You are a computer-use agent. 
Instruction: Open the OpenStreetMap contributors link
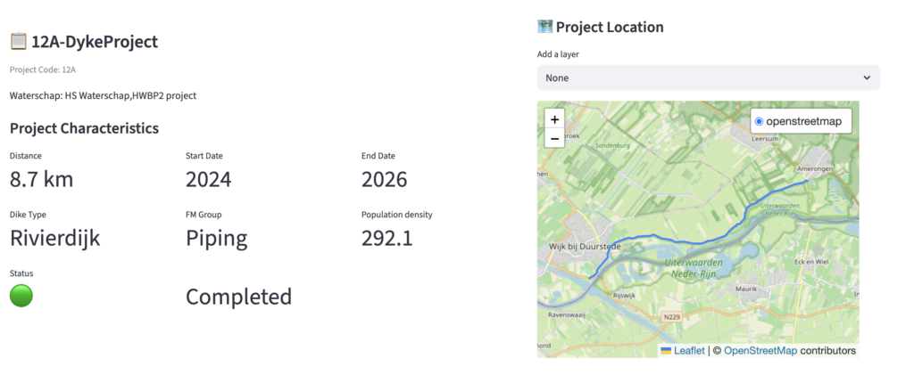760,351
